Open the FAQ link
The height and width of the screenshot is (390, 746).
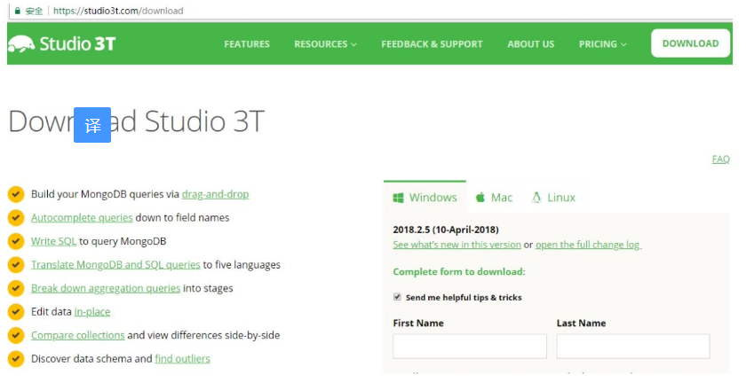pos(721,160)
